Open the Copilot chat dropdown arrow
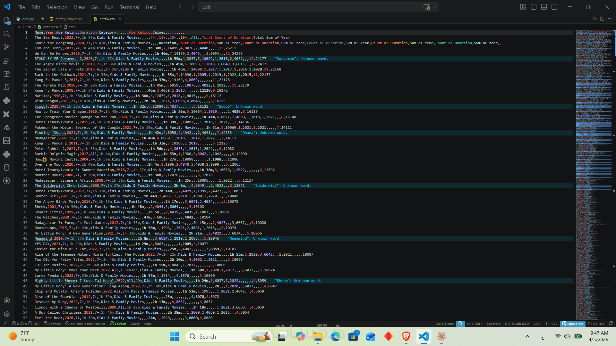This screenshot has width=616, height=346. coord(435,7)
